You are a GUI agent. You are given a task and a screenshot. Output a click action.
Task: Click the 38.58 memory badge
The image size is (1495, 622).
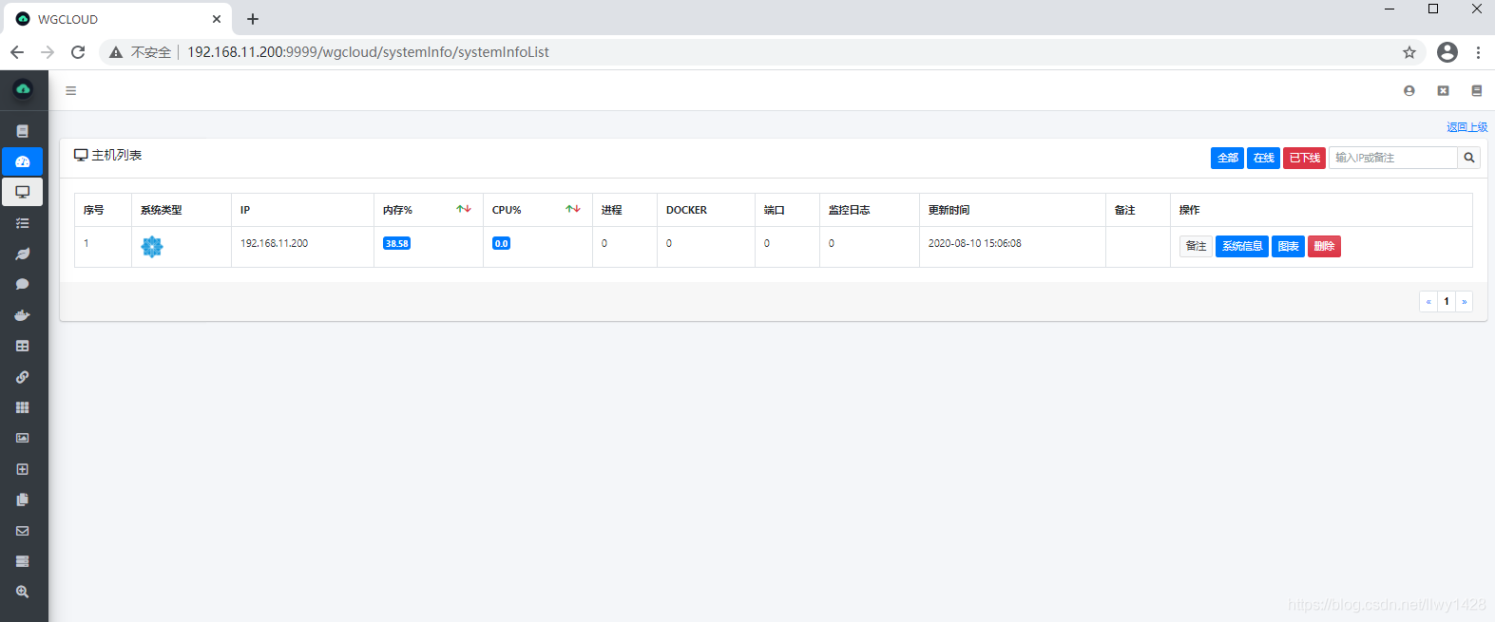tap(396, 243)
